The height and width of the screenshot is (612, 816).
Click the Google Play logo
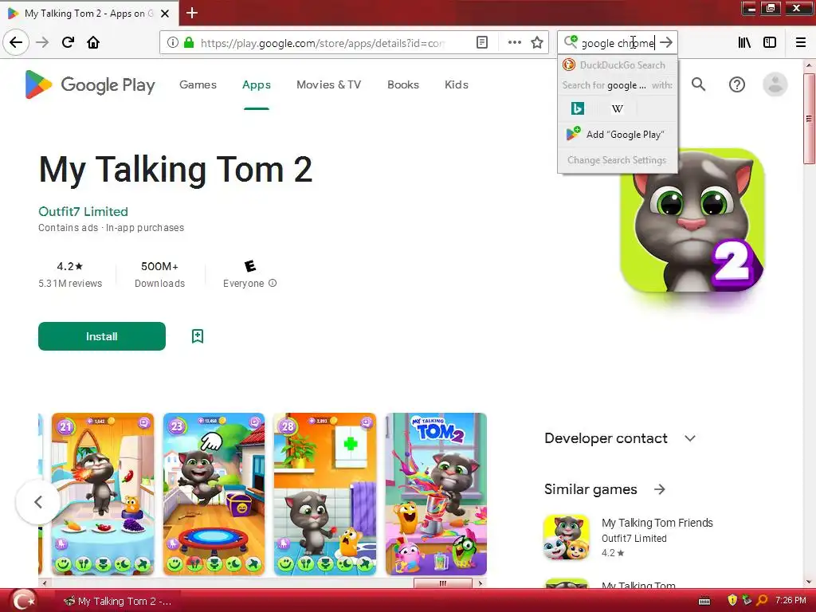90,84
